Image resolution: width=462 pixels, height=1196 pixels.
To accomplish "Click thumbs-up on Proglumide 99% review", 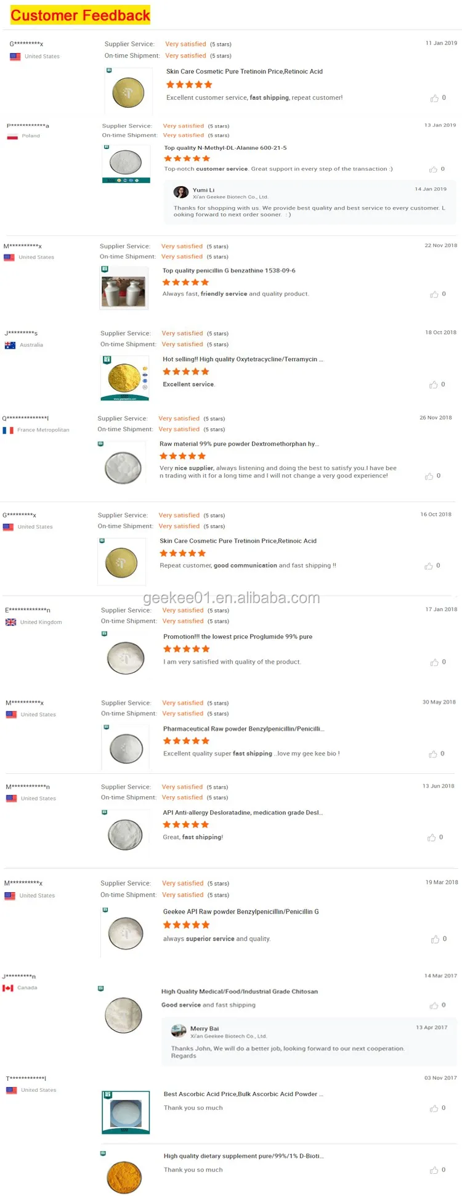I will [435, 662].
